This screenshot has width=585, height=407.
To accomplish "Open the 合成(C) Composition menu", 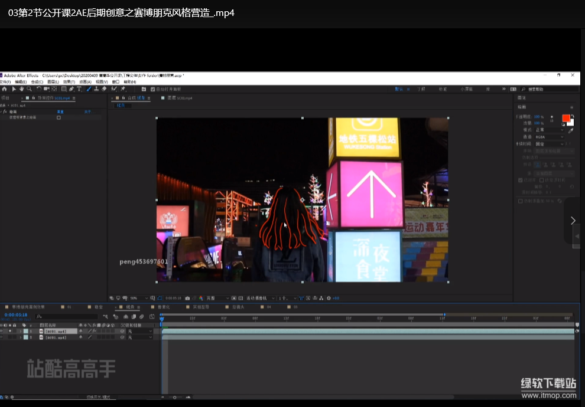I will (37, 82).
